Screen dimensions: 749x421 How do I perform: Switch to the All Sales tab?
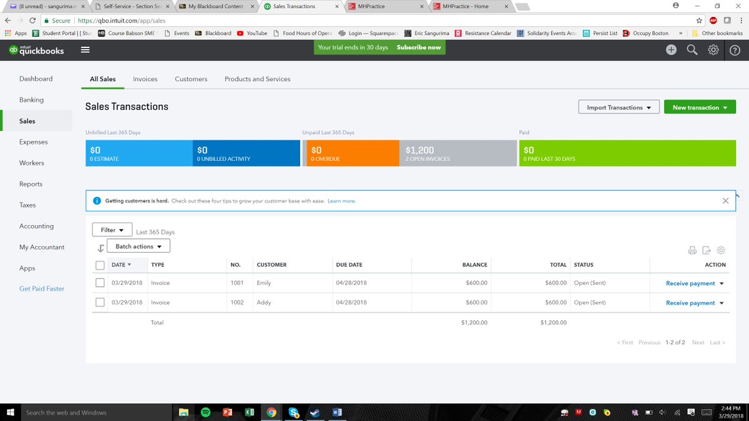[103, 79]
